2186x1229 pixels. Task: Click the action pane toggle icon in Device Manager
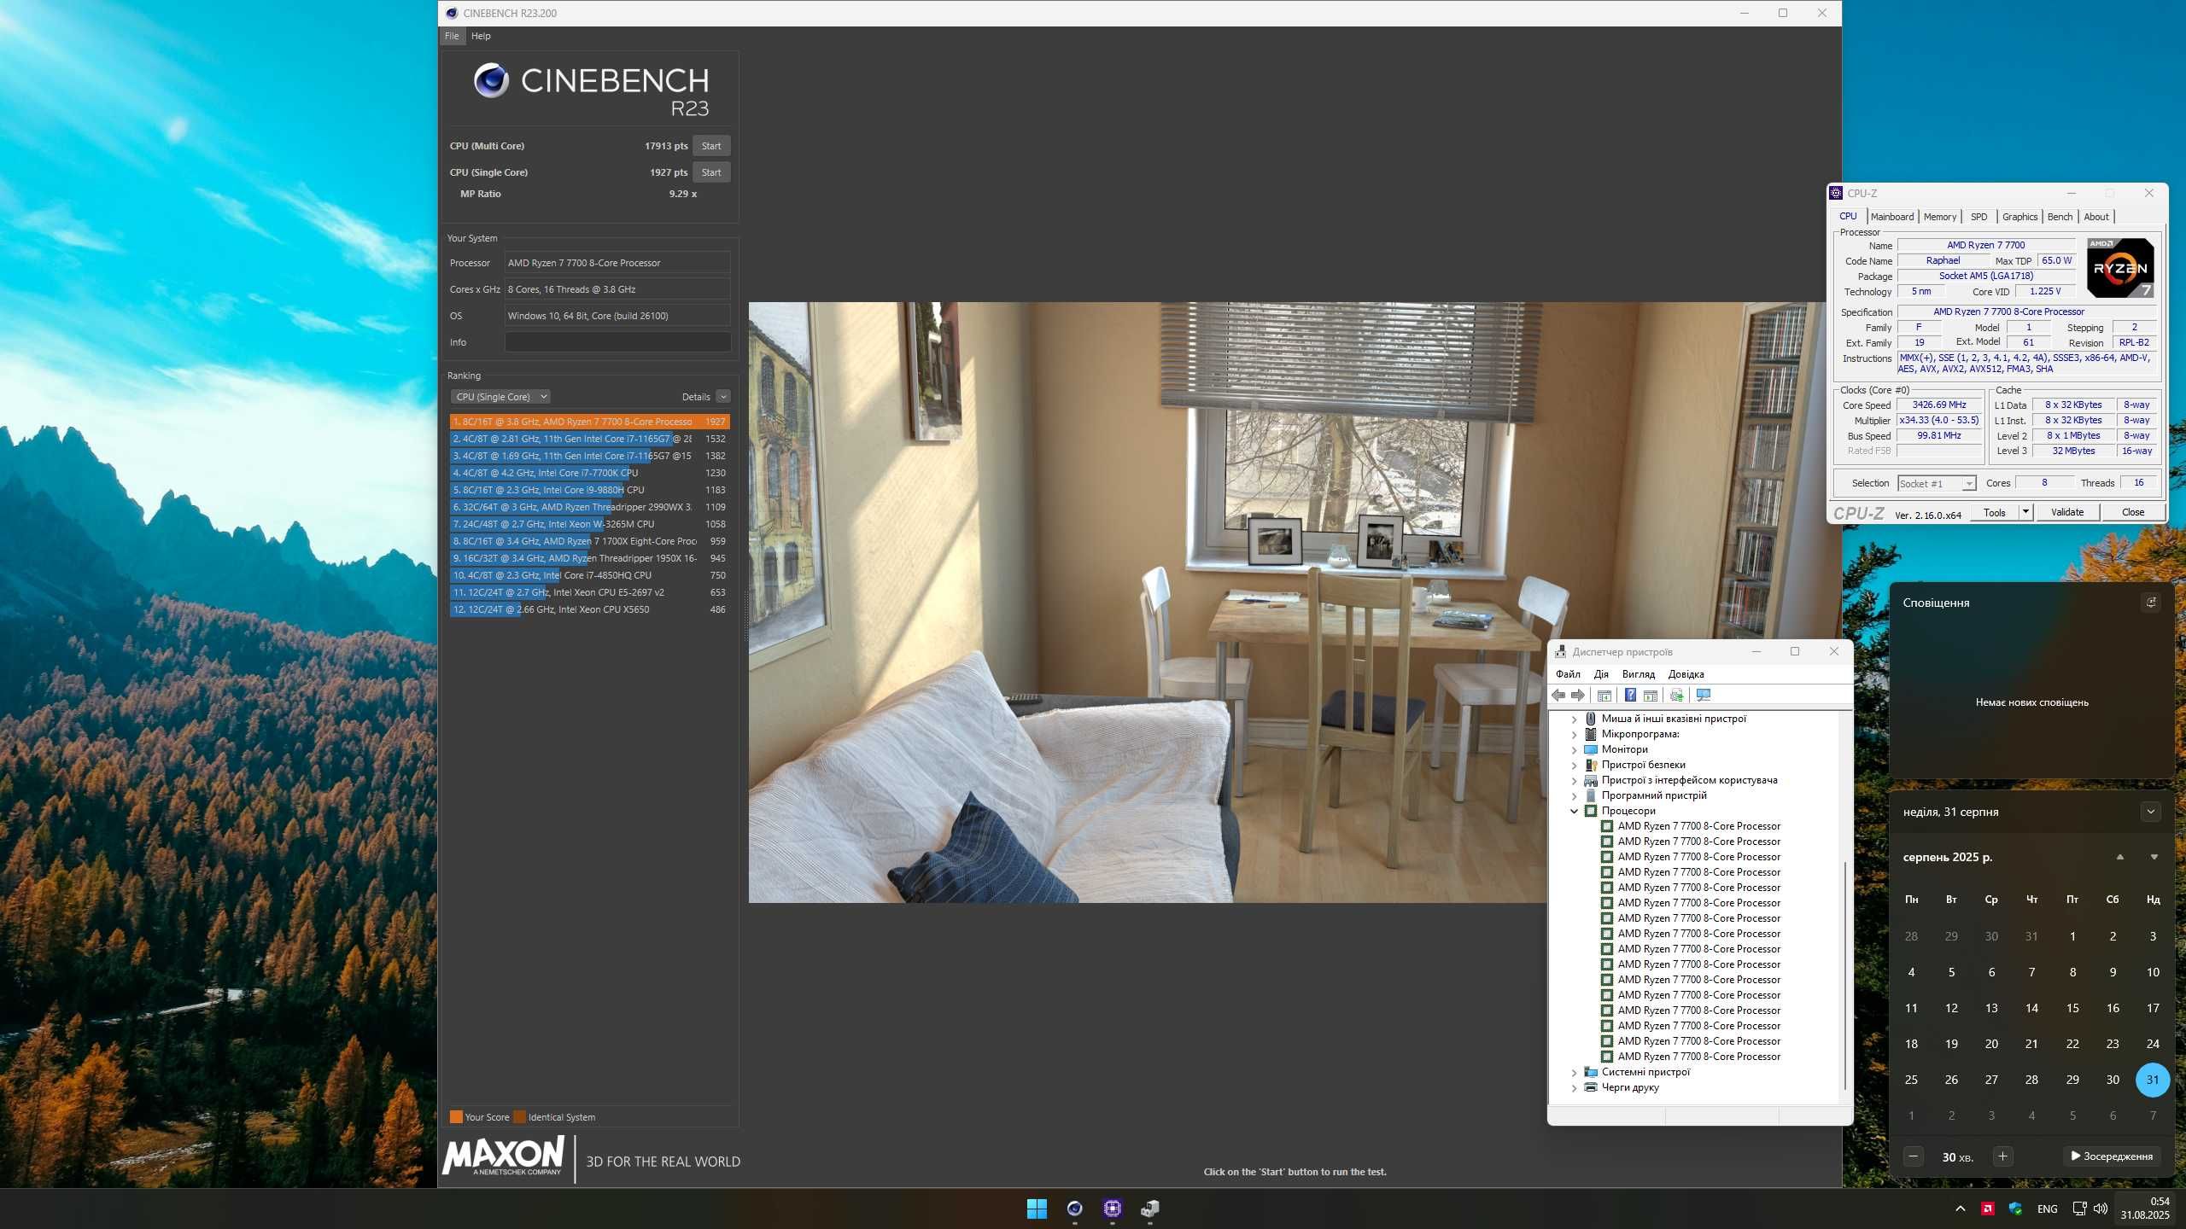coord(1651,696)
